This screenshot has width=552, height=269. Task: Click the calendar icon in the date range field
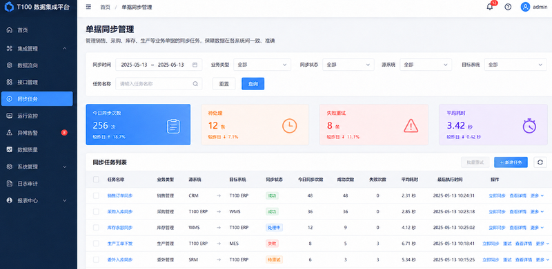click(x=195, y=65)
